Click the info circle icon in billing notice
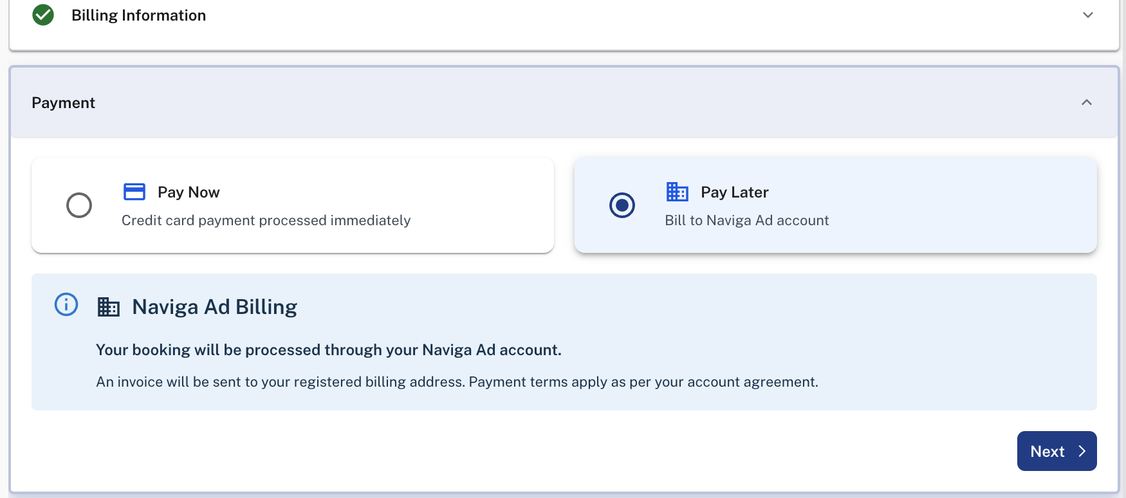The image size is (1126, 498). point(66,304)
